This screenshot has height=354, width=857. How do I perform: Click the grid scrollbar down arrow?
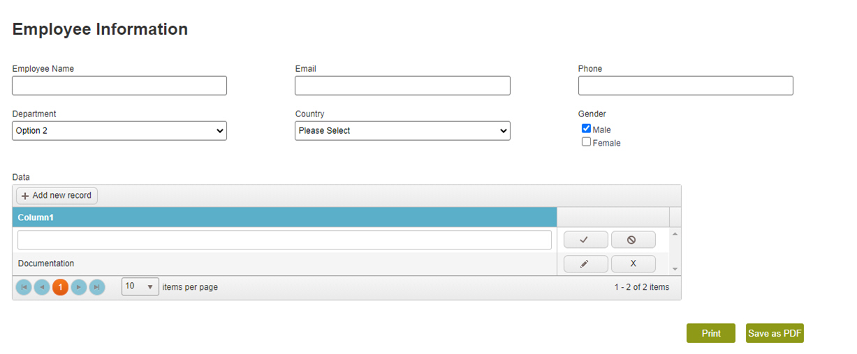tap(675, 269)
